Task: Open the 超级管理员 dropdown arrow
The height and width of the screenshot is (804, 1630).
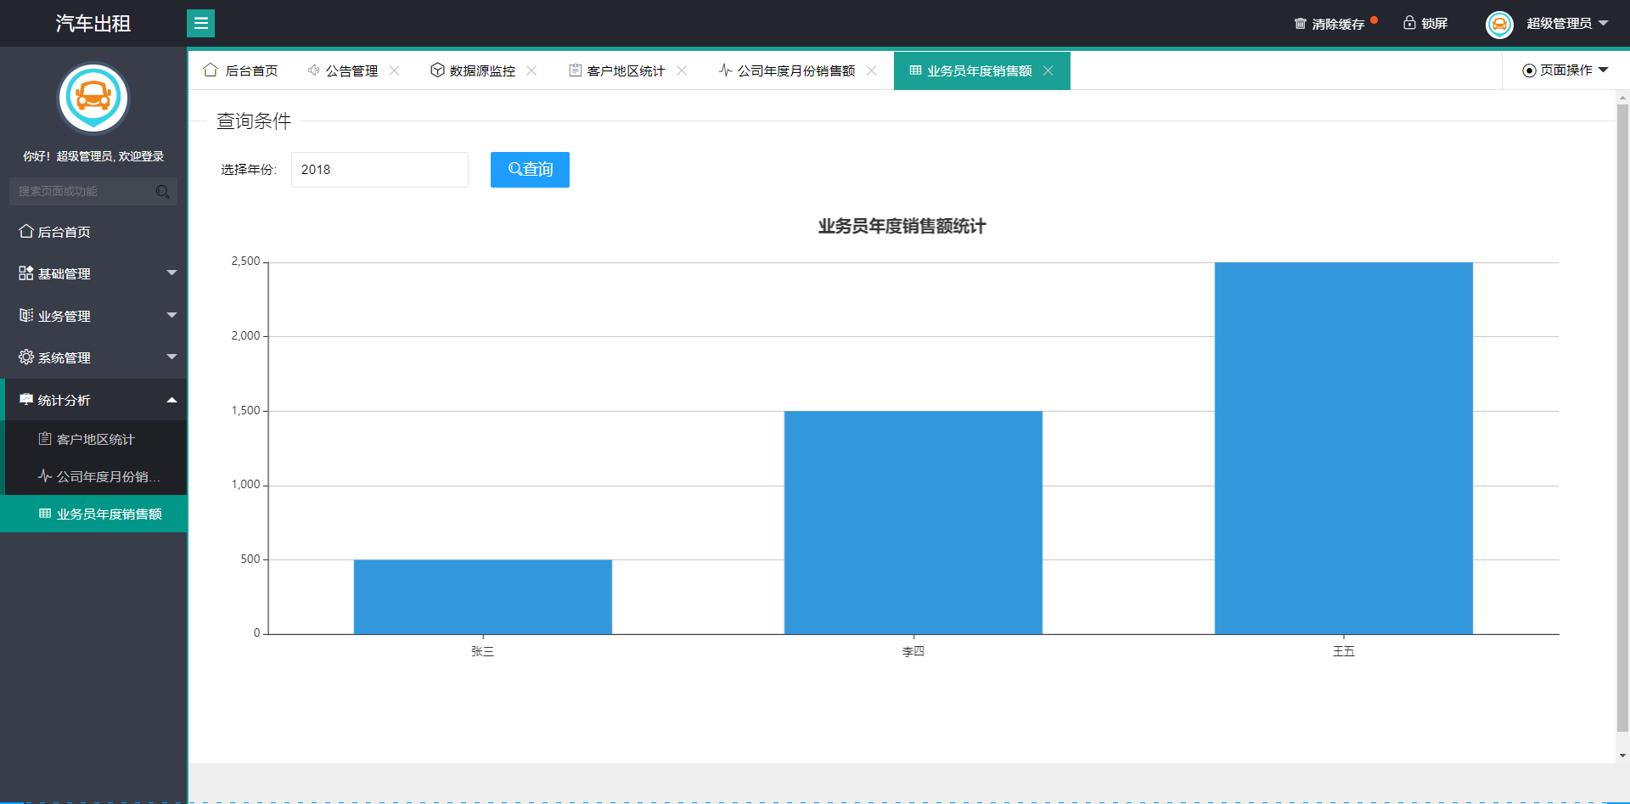Action: (x=1604, y=23)
